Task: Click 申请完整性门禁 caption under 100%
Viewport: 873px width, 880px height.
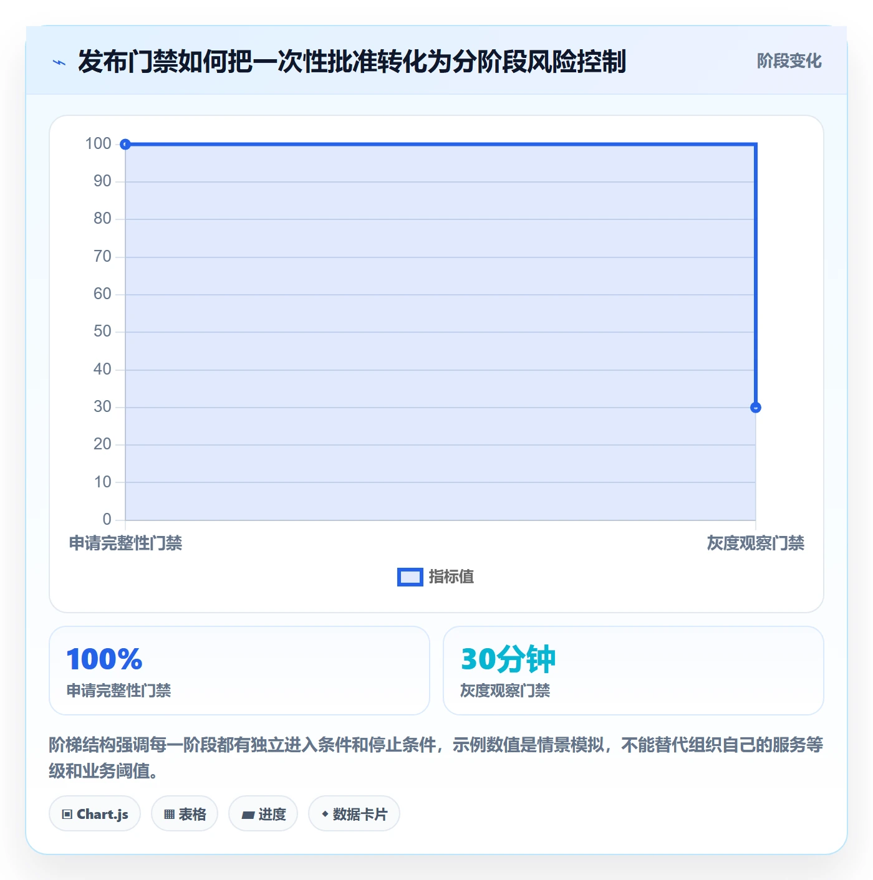Action: tap(118, 691)
